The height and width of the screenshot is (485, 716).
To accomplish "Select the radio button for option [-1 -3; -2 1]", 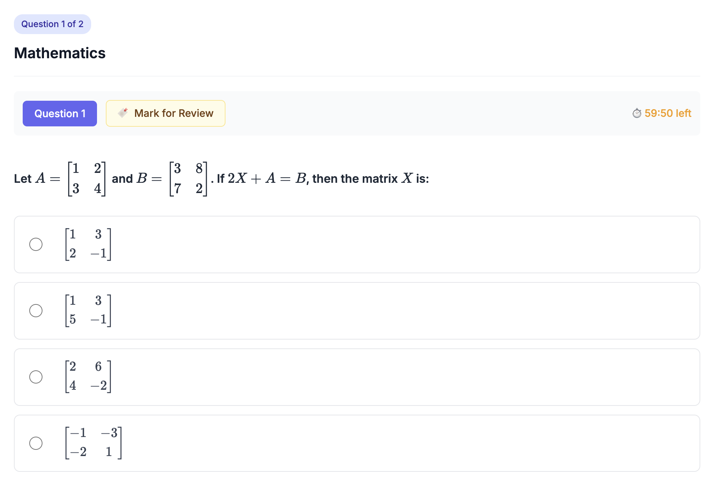I will click(36, 443).
